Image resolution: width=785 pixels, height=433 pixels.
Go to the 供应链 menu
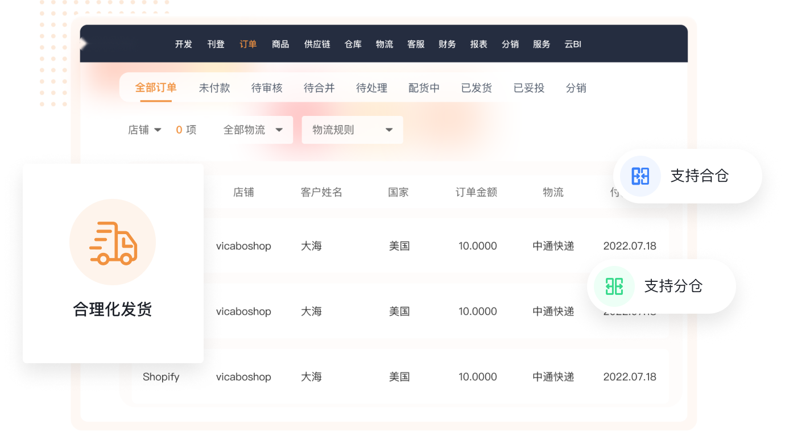(x=317, y=44)
